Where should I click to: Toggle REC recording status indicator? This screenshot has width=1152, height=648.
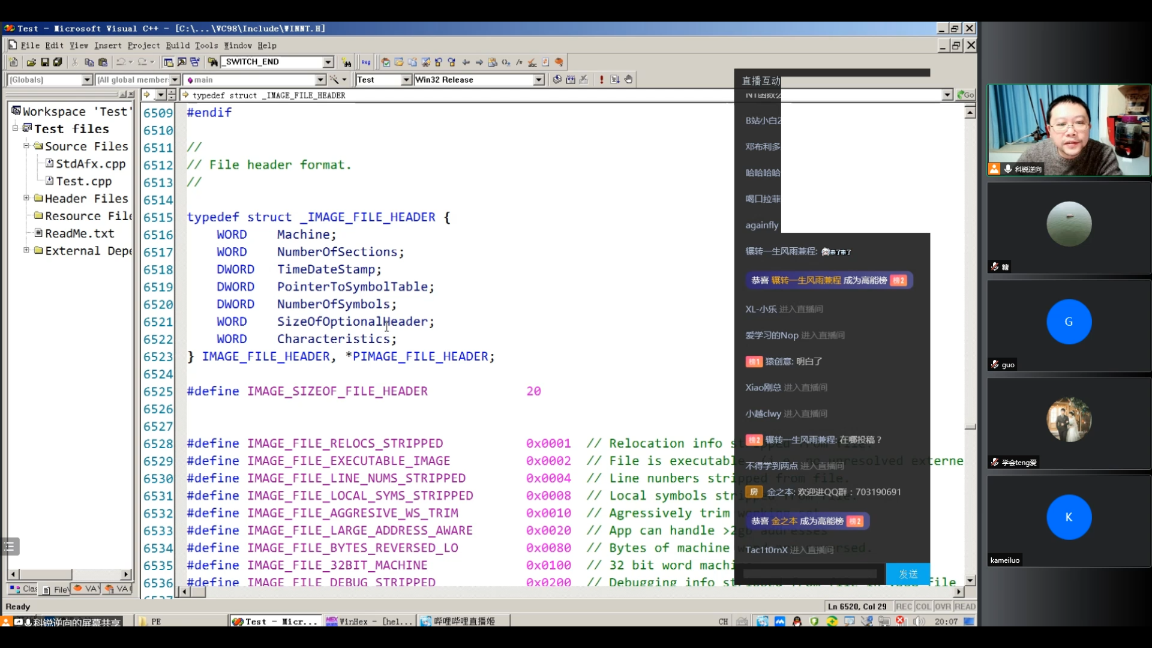pyautogui.click(x=902, y=605)
